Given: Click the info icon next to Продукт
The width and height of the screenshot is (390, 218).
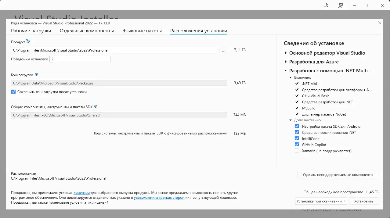Looking at the screenshot, I should point(28,41).
